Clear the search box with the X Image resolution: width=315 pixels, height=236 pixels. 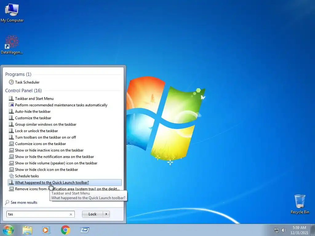point(71,214)
